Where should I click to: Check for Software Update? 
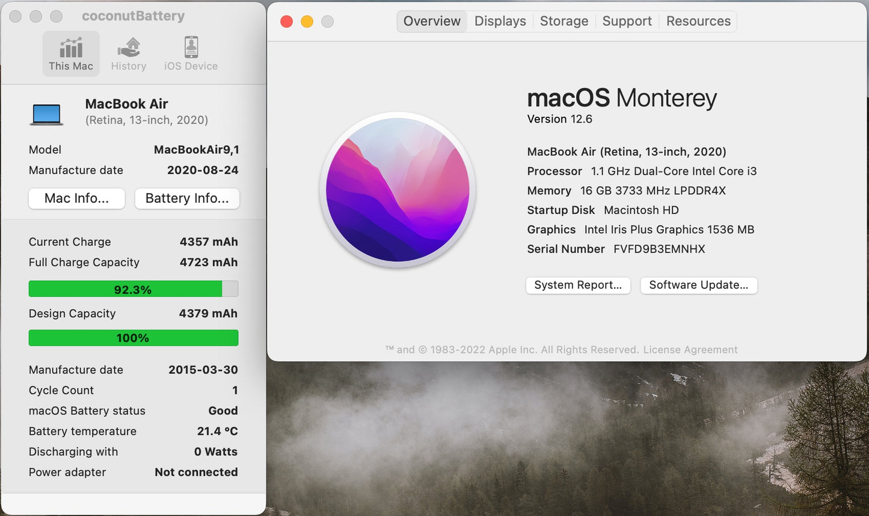pyautogui.click(x=698, y=285)
